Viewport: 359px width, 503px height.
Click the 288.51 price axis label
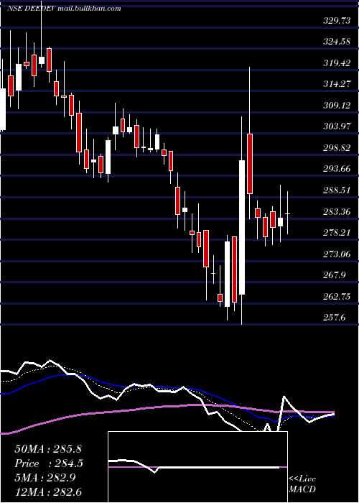click(337, 190)
